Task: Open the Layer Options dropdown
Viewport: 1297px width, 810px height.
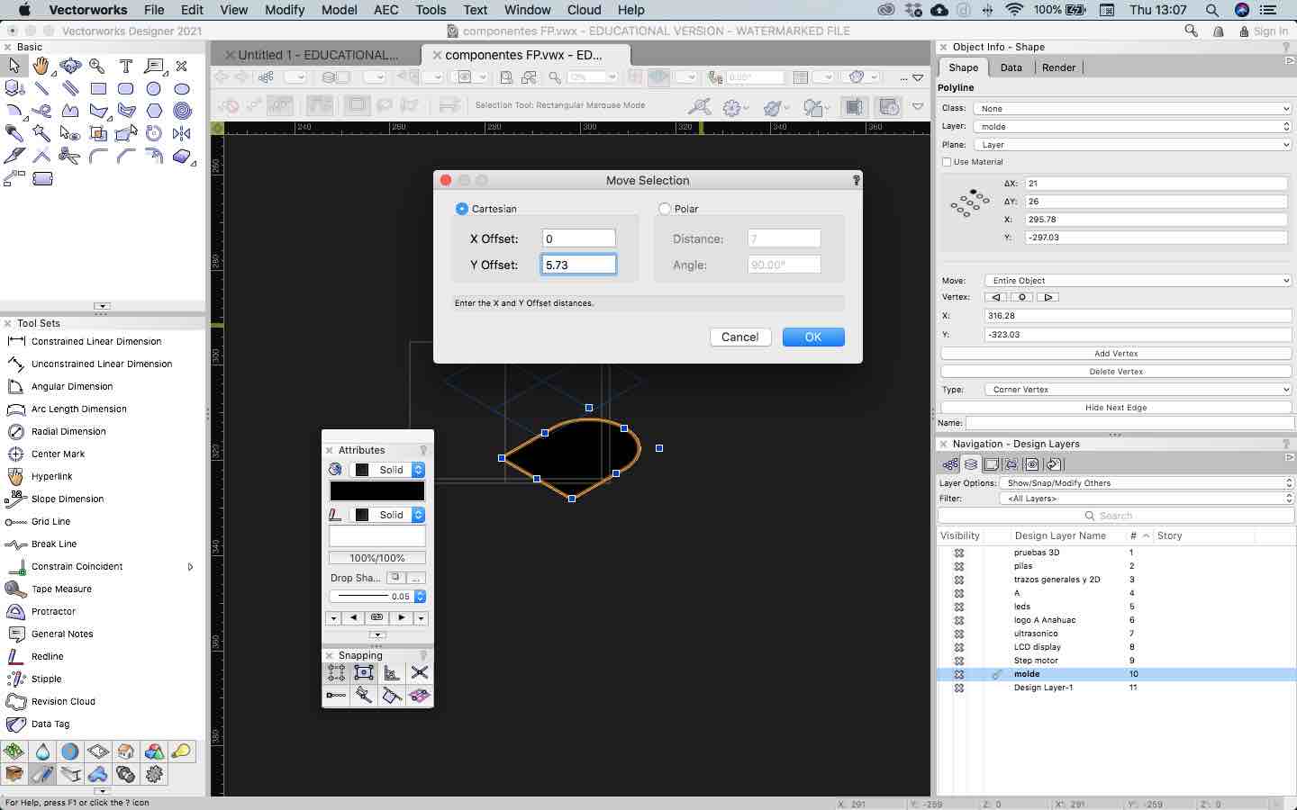Action: coord(1145,483)
